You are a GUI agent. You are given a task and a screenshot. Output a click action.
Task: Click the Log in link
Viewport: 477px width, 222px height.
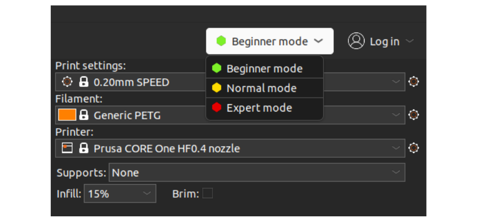coord(385,41)
